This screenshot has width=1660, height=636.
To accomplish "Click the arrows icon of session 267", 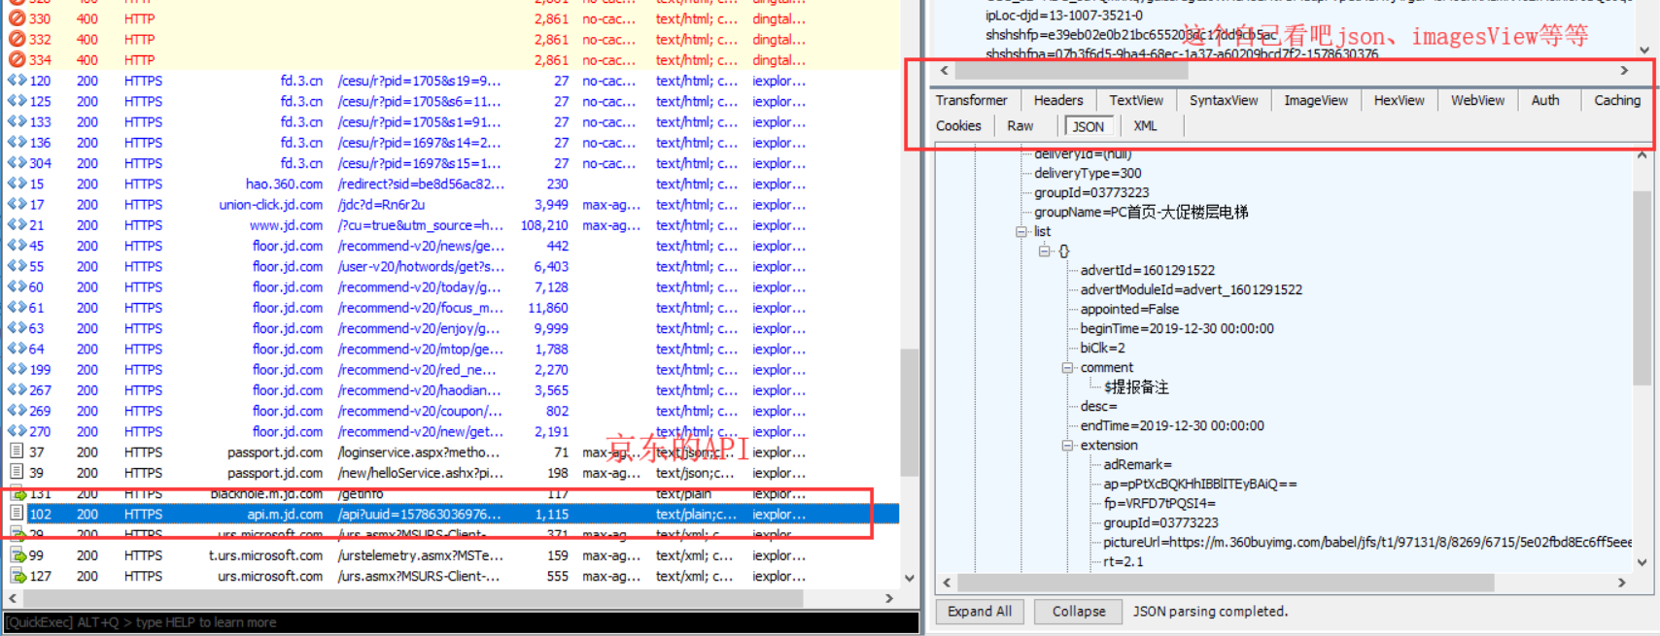I will (x=17, y=390).
